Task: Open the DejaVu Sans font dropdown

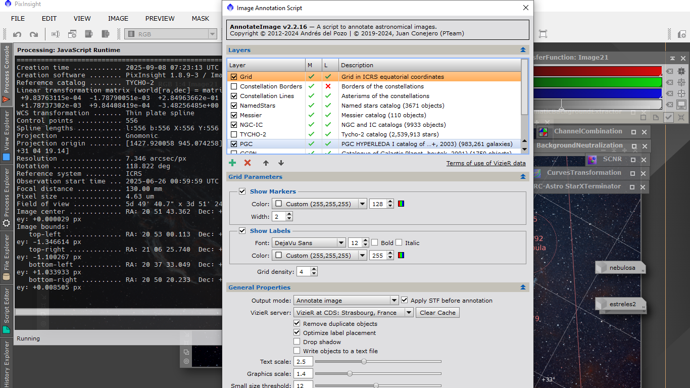Action: pos(309,243)
